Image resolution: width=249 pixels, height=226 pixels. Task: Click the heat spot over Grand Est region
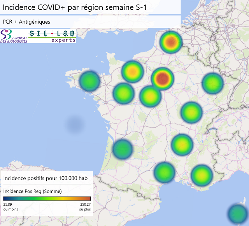pos(213,83)
